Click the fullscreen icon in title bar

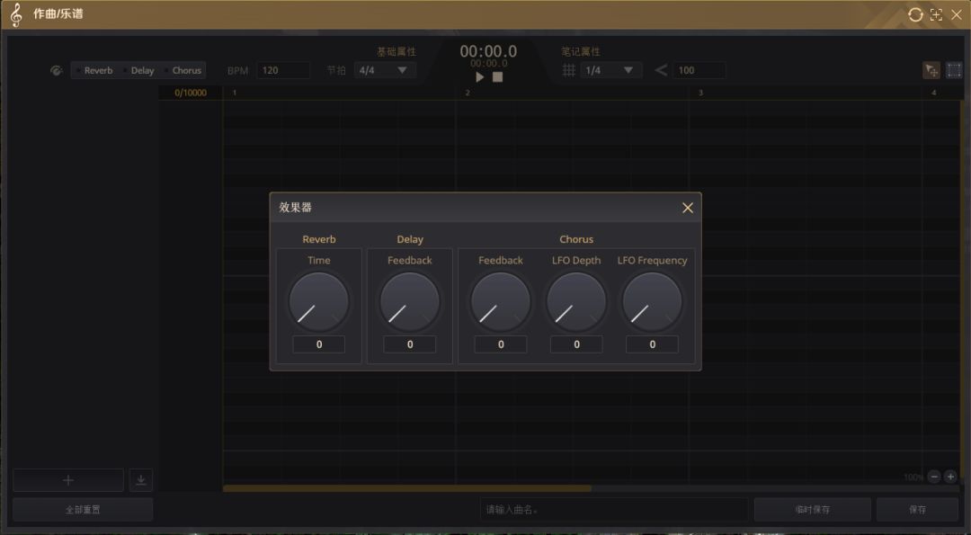936,14
